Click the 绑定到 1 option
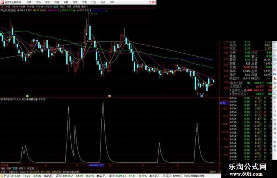 pyautogui.click(x=32, y=168)
